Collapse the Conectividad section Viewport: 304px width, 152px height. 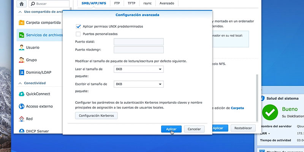click(x=20, y=83)
